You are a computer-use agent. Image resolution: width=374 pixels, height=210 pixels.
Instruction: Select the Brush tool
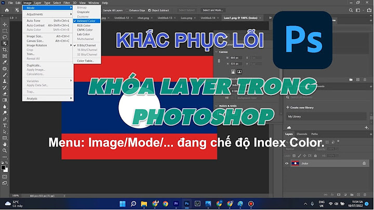coord(5,75)
